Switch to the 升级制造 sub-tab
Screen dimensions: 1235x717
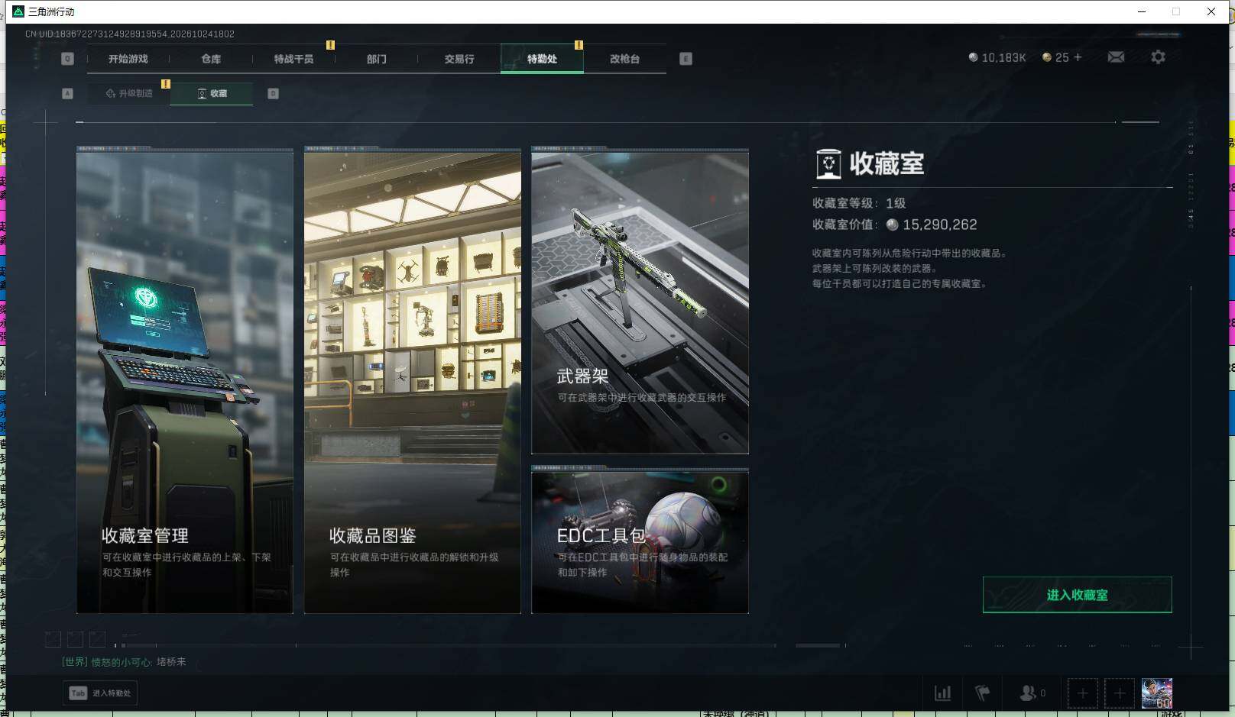pos(129,93)
